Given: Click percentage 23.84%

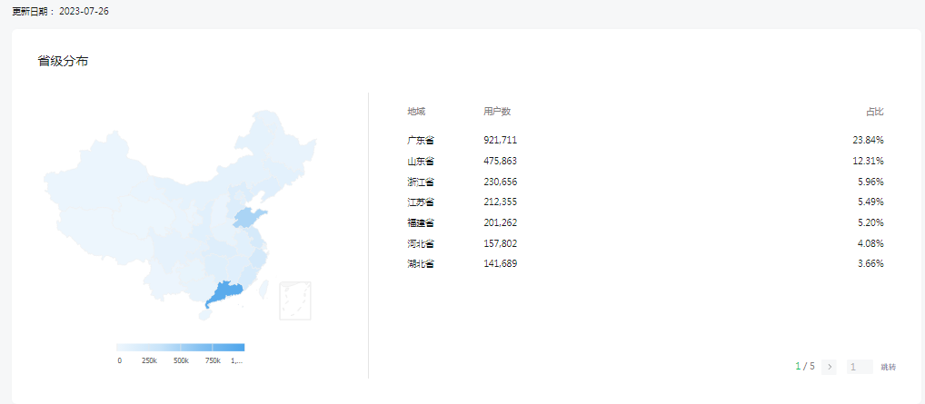Looking at the screenshot, I should pos(869,141).
